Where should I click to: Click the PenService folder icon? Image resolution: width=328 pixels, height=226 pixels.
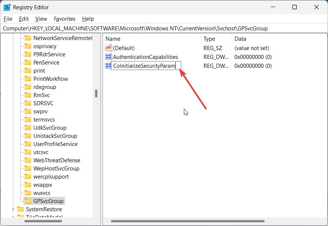pos(27,62)
